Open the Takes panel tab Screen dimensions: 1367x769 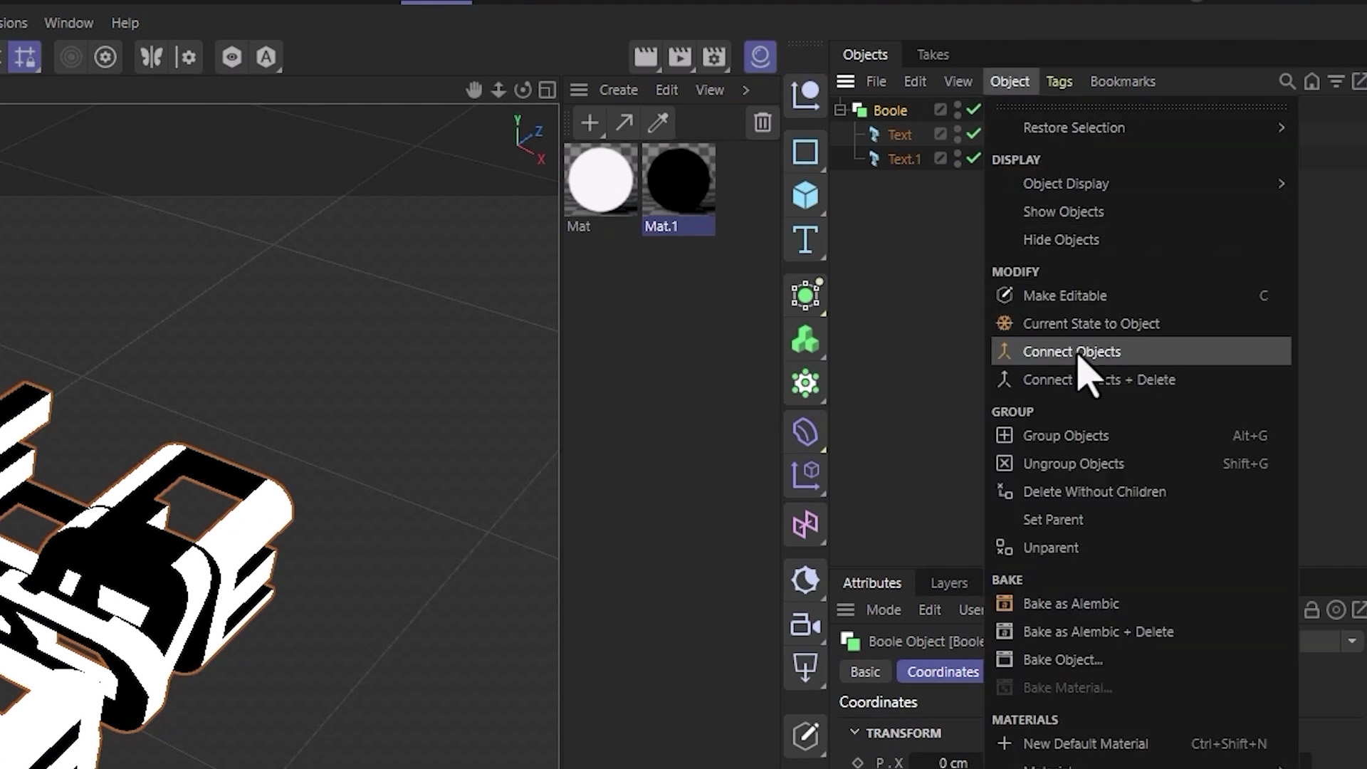[x=932, y=53]
